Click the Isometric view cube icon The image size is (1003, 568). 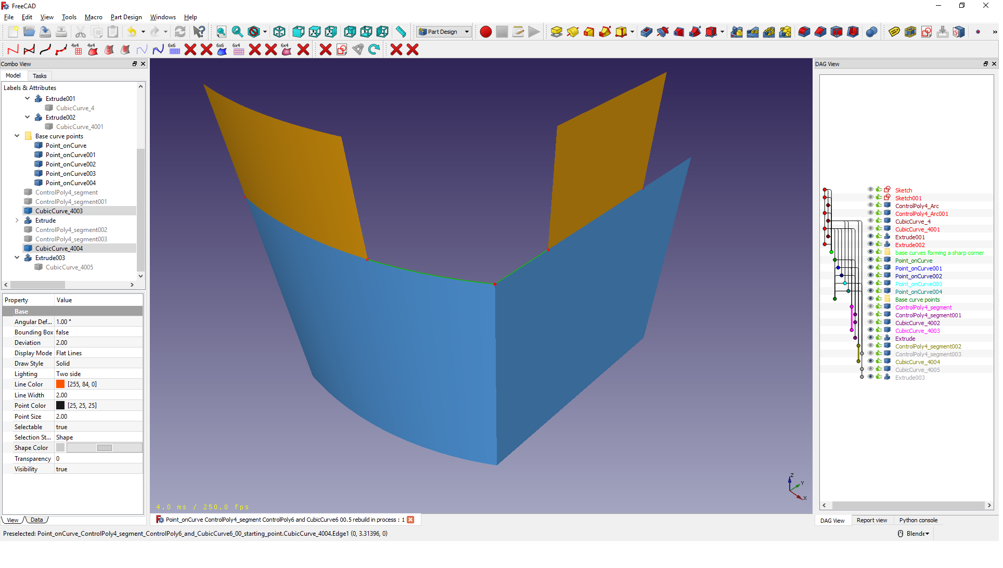[279, 32]
